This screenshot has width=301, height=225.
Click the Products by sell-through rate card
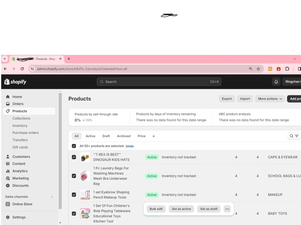click(99, 117)
